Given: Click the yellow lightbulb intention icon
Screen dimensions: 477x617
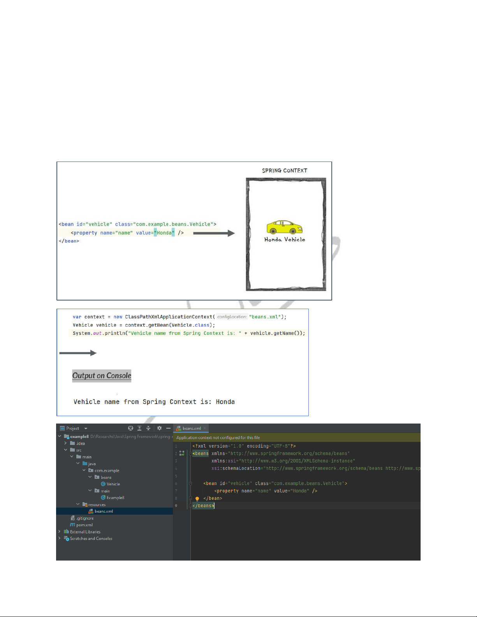Looking at the screenshot, I should click(197, 499).
